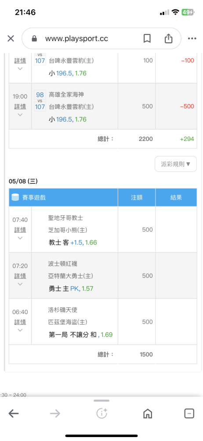Expand the 派彩規則 dropdown
Screen dimensions: 203x441
176,164
